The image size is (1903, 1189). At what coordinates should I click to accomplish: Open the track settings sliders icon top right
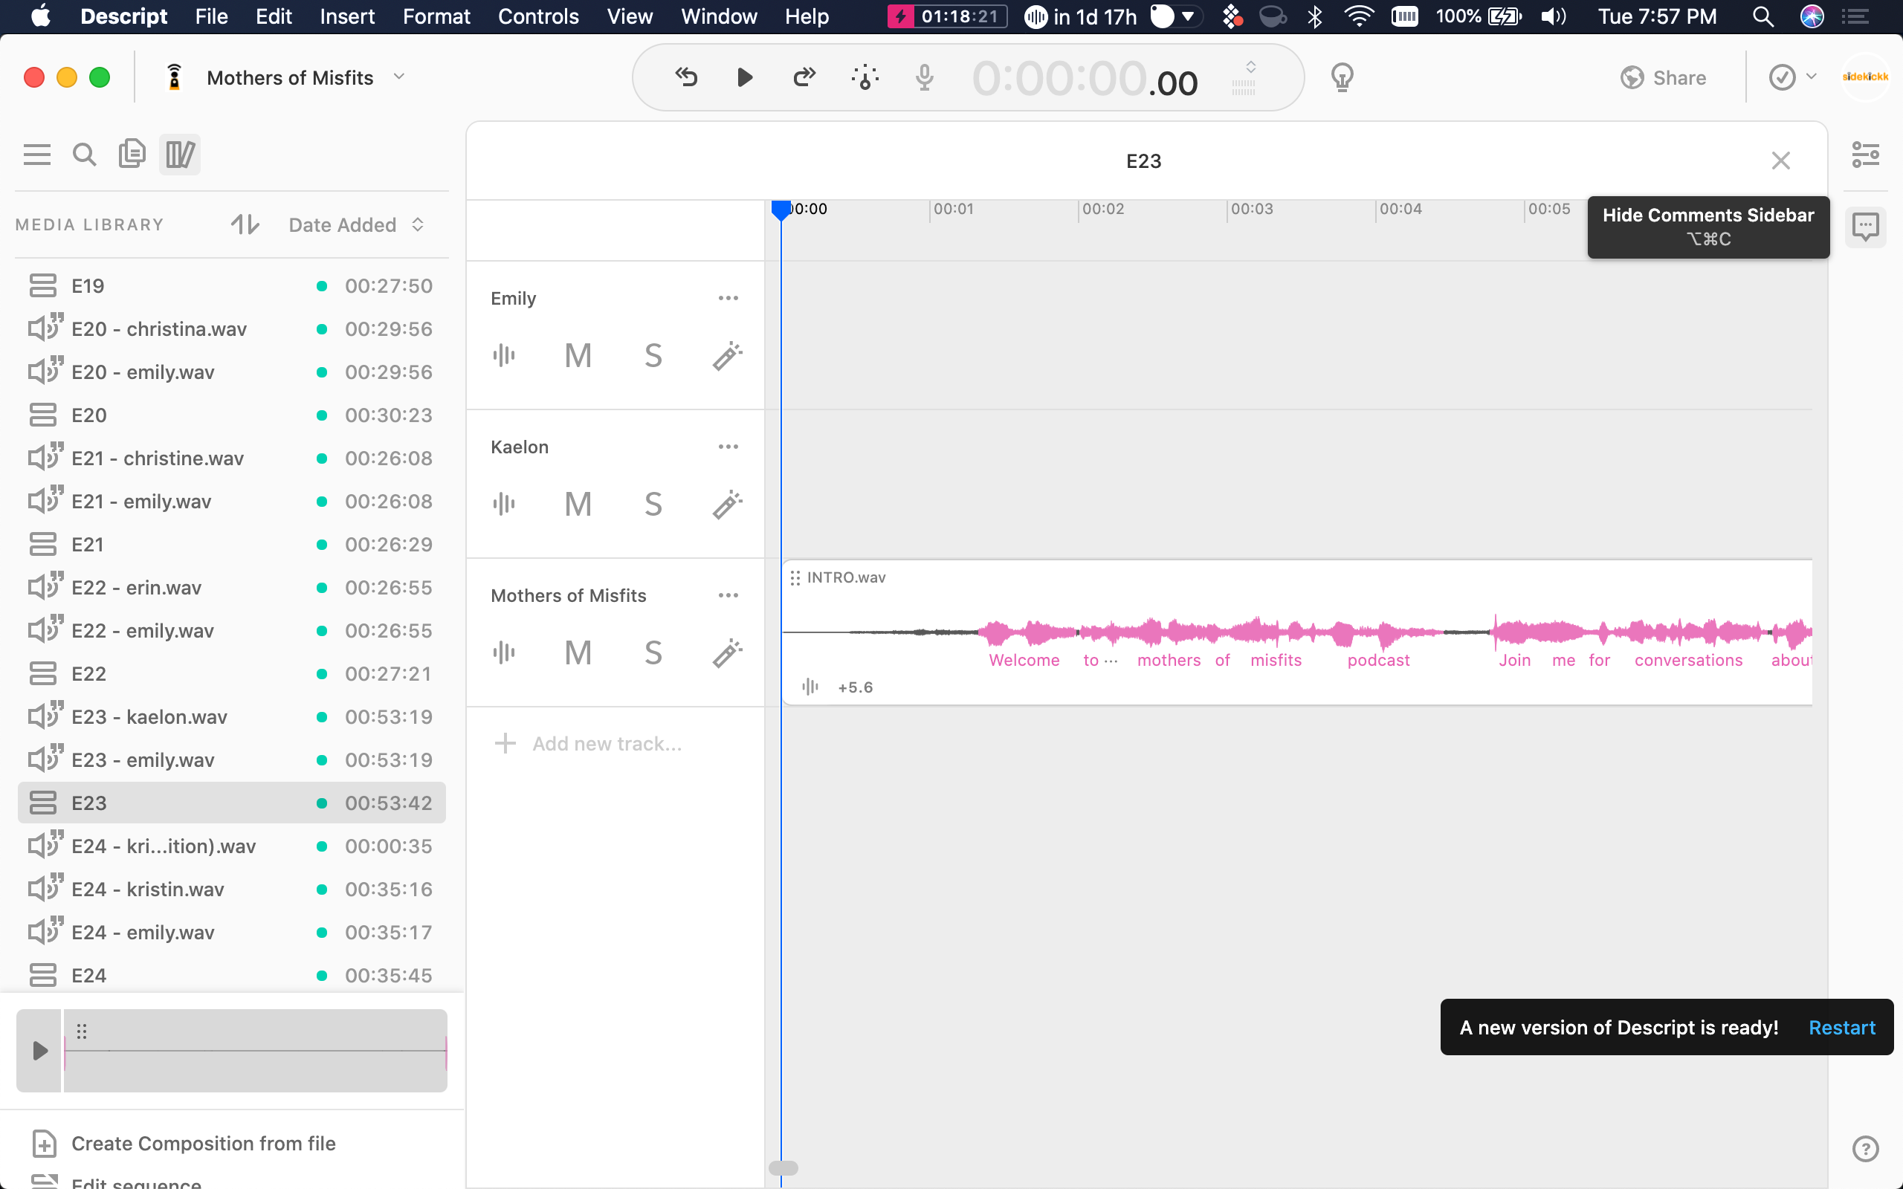1866,154
